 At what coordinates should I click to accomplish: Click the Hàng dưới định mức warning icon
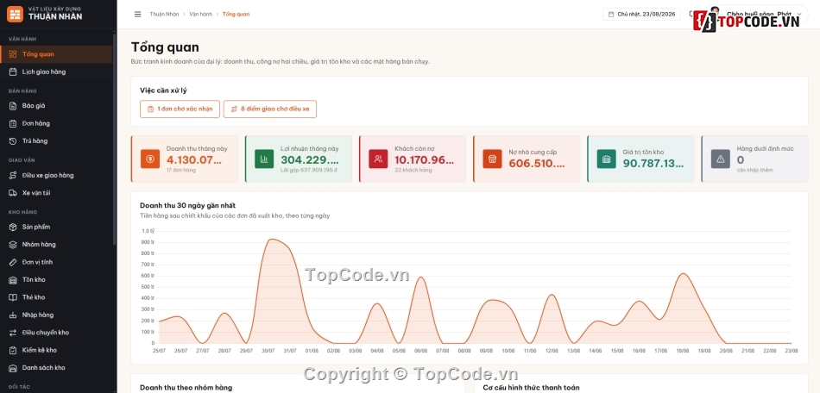pos(720,159)
